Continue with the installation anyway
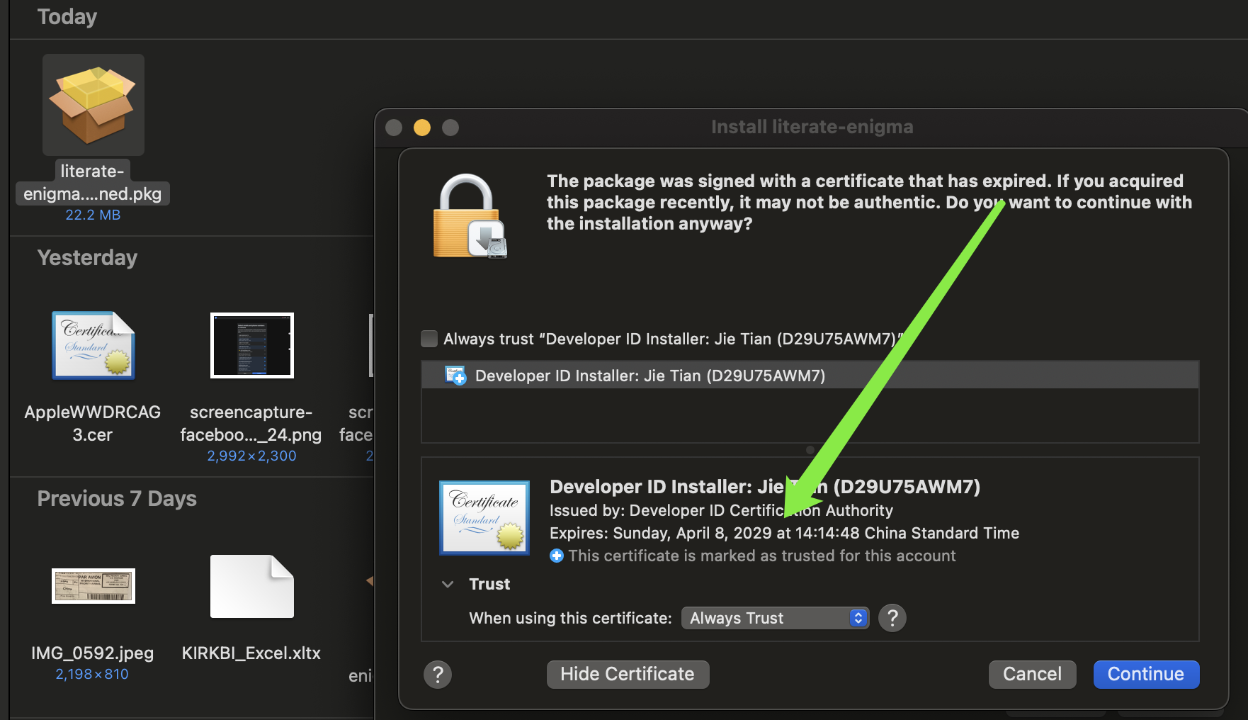 [1145, 675]
